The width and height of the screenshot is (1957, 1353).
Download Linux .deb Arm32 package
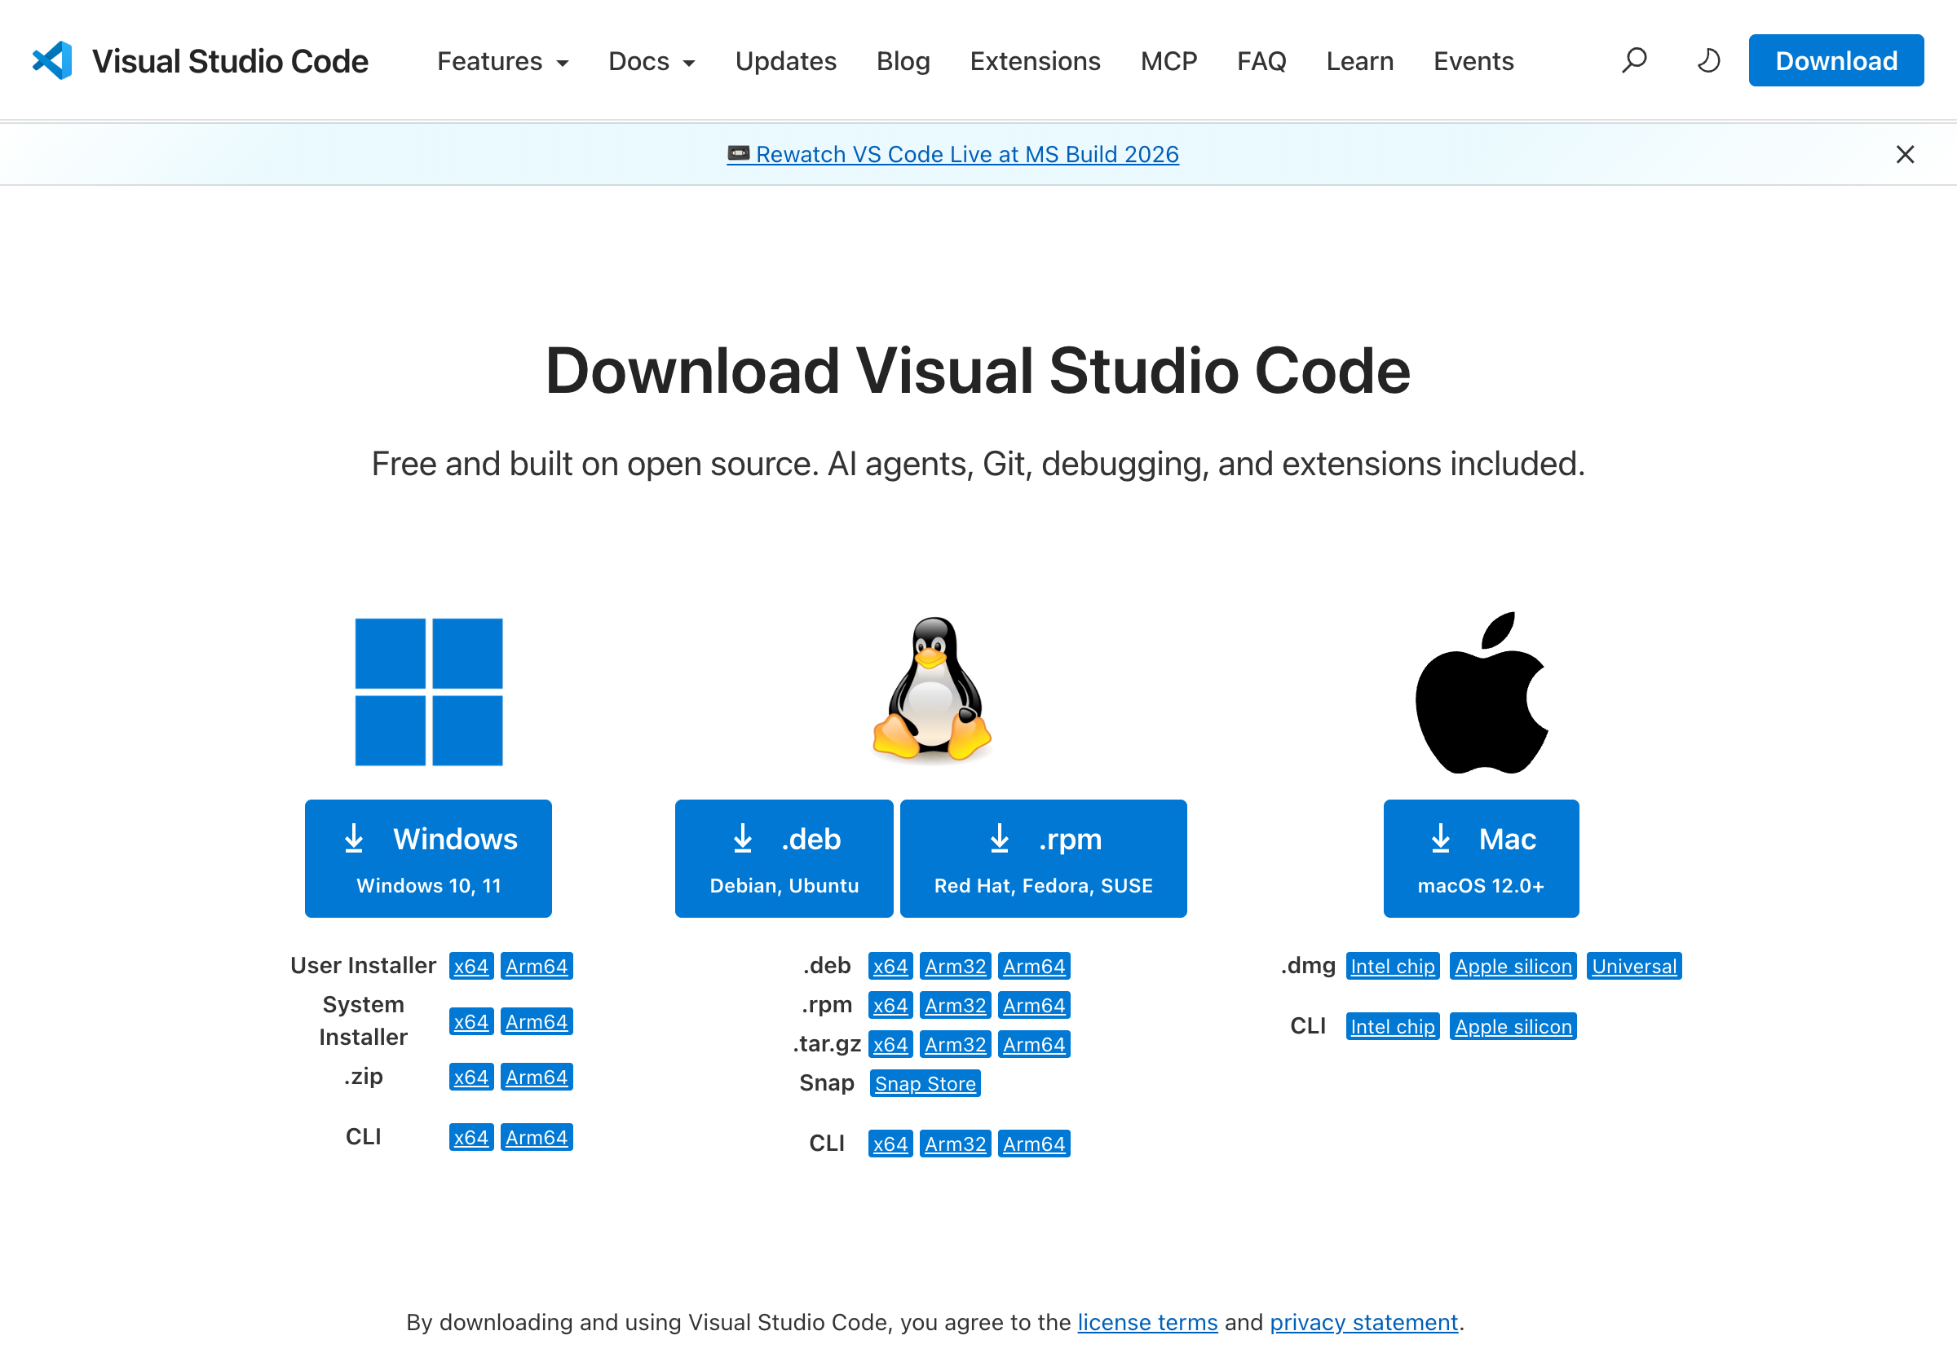click(956, 966)
